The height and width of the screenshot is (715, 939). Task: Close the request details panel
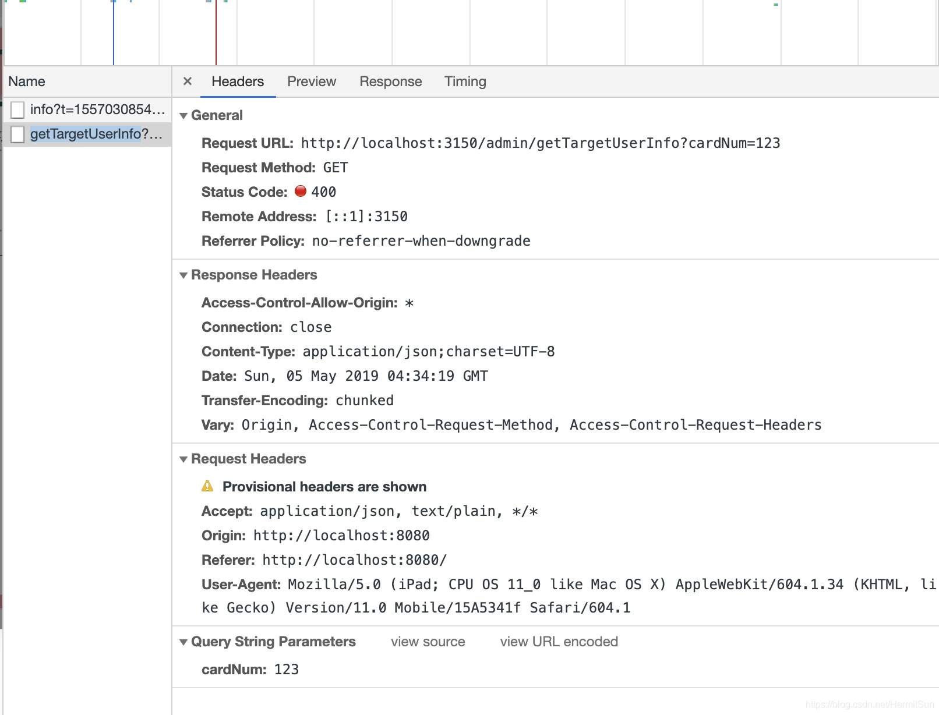pos(188,81)
